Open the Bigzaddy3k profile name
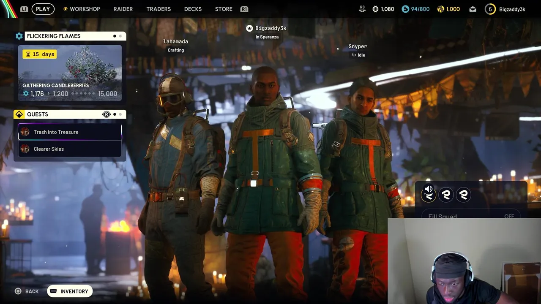The width and height of the screenshot is (541, 304). click(x=512, y=9)
